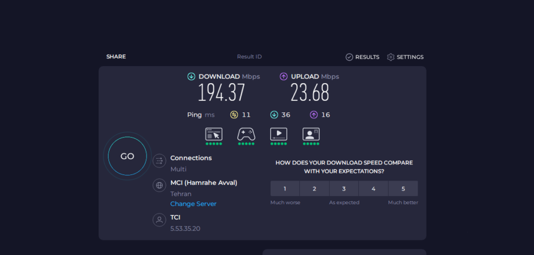Click the server globe icon
Screen dimensions: 534x255
pos(160,185)
